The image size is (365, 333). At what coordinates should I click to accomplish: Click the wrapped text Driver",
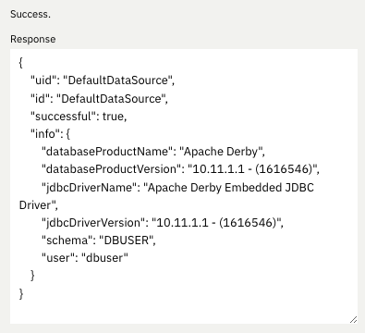[x=39, y=205]
